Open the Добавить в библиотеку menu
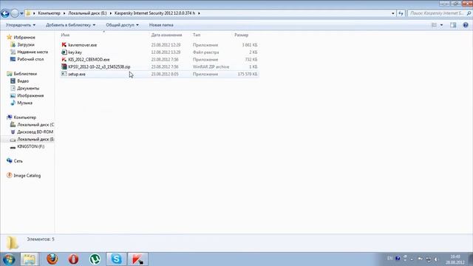The height and width of the screenshot is (266, 473). click(x=71, y=25)
